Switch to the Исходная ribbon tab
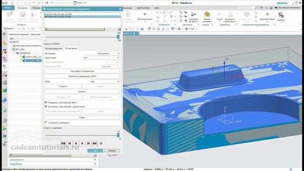The width and height of the screenshot is (304, 171). 22,8
